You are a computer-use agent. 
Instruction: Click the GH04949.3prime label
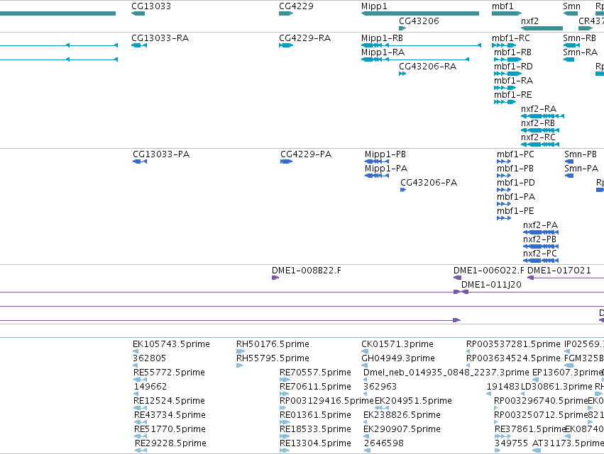398,358
